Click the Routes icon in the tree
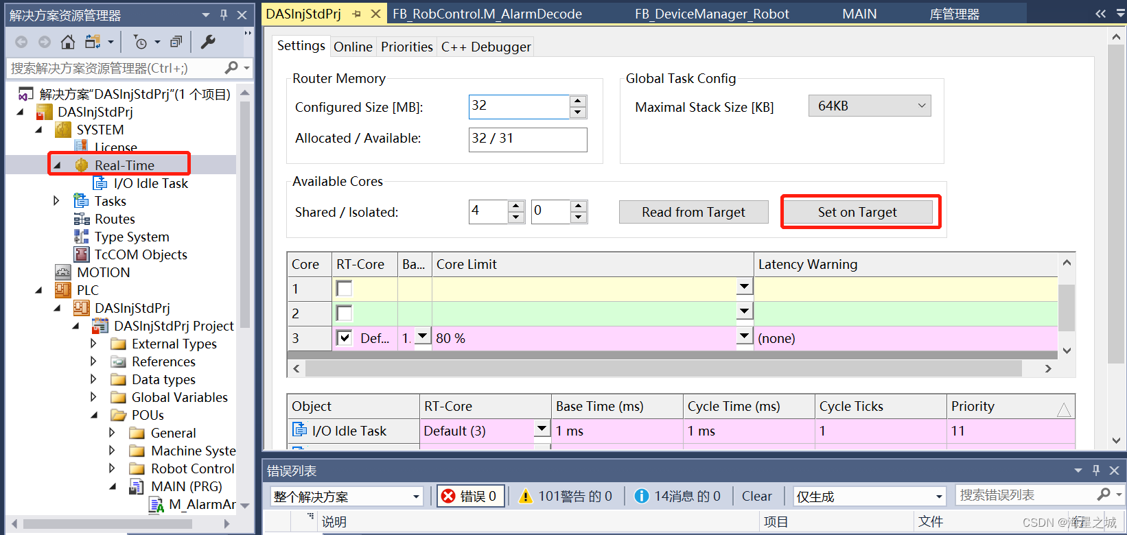Viewport: 1127px width, 535px height. (x=82, y=219)
